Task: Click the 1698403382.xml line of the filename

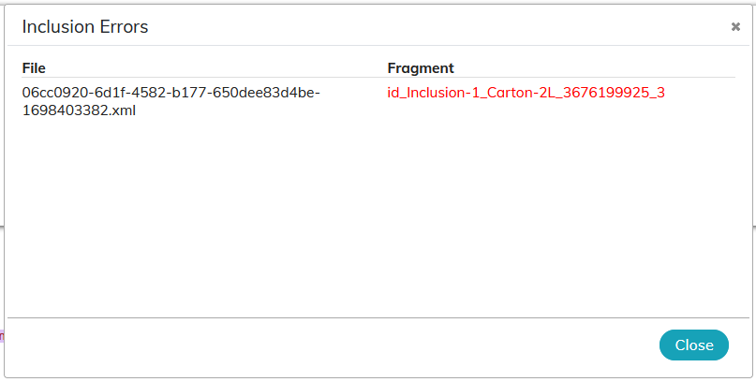Action: (79, 110)
